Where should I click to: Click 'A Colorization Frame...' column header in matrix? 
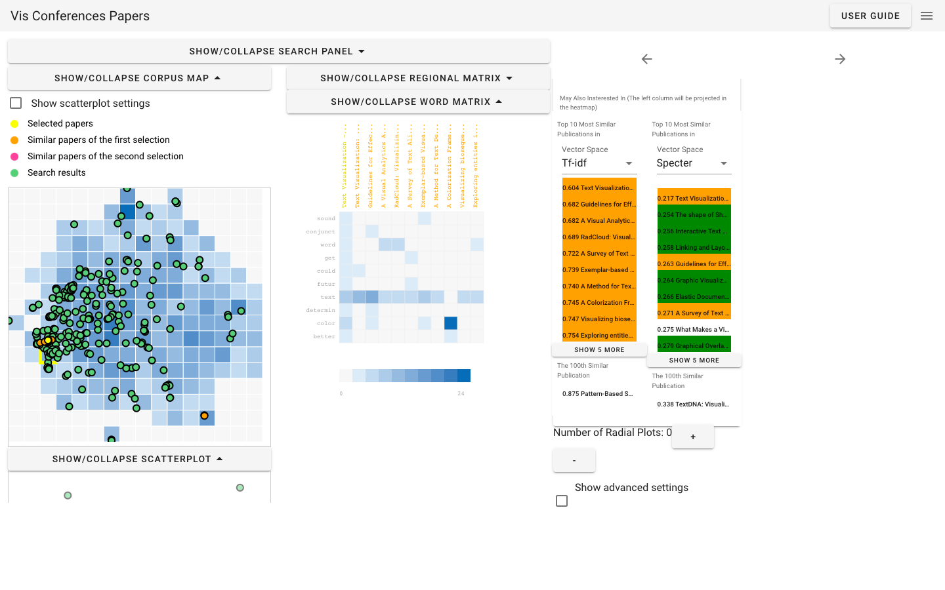pos(450,166)
